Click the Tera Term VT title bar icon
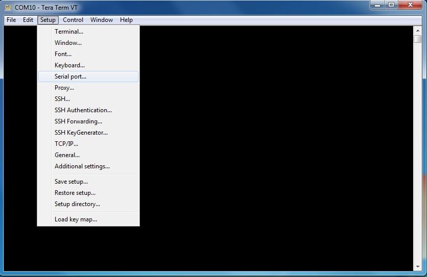The width and height of the screenshot is (427, 277). [8, 7]
